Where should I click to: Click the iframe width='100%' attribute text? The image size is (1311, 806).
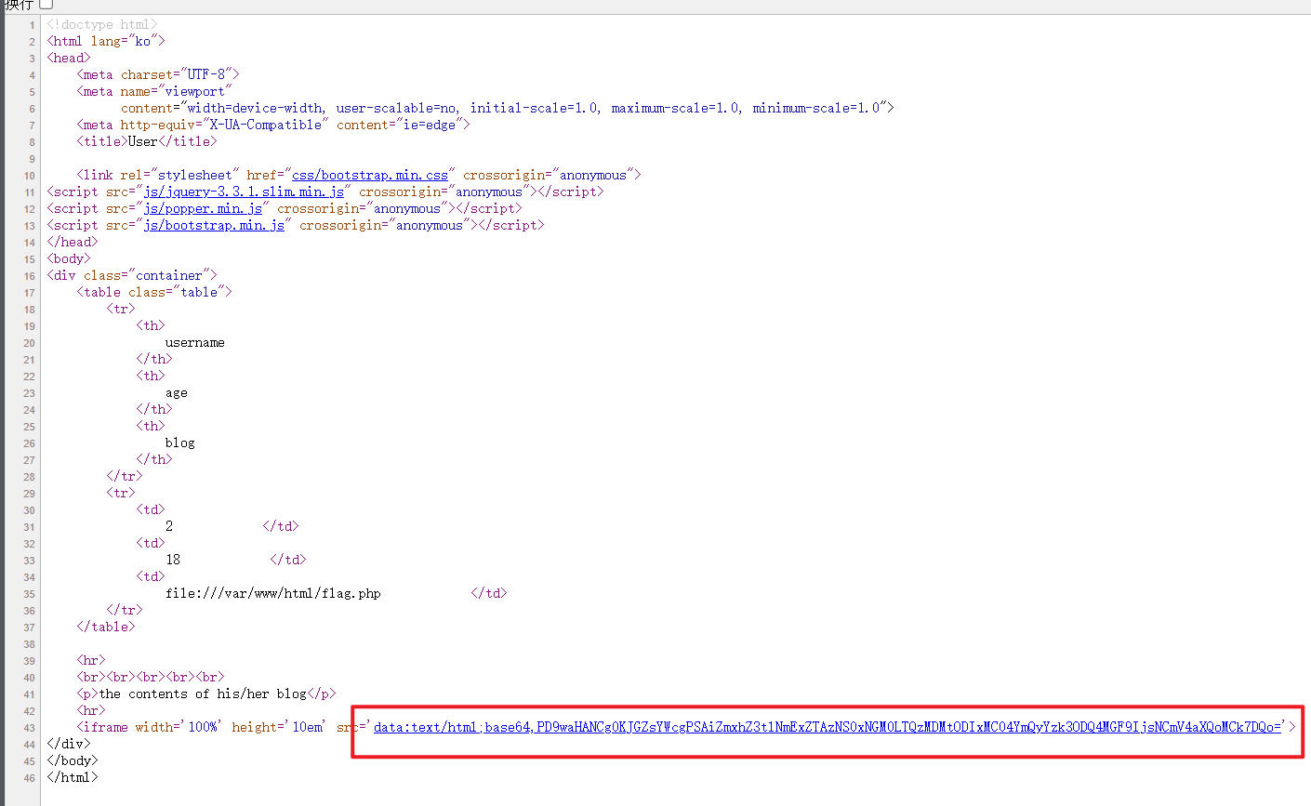click(177, 727)
